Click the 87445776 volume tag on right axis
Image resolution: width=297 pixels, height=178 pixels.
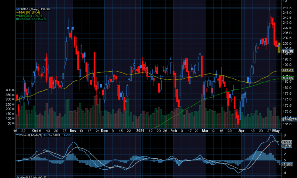(289, 119)
